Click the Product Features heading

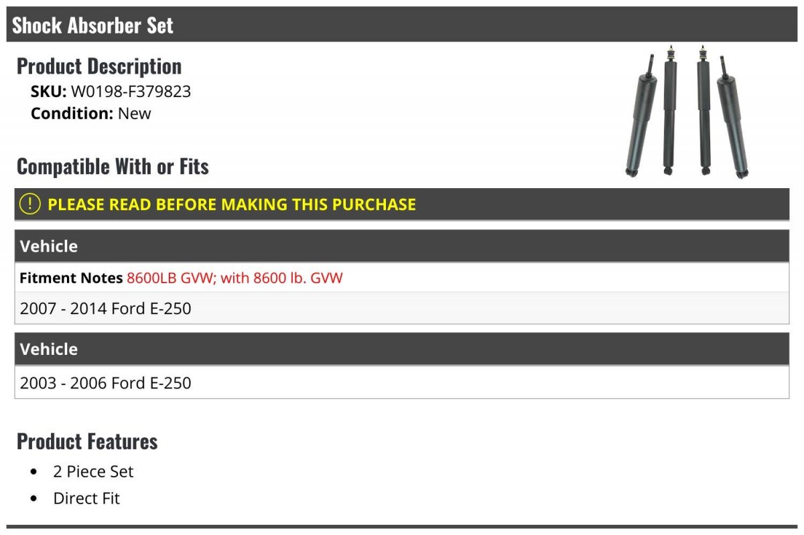click(x=87, y=441)
